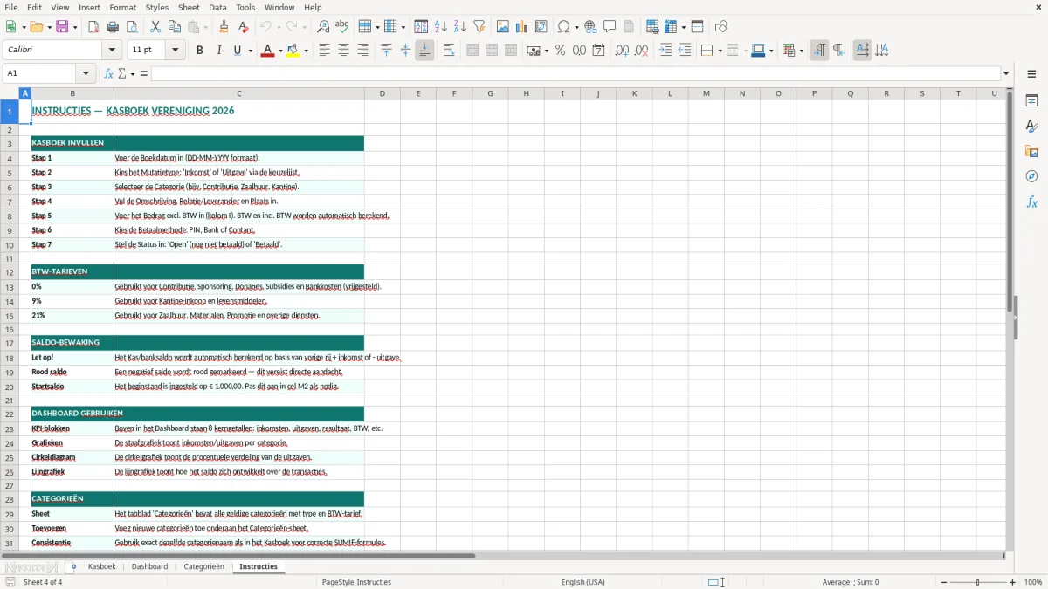Toggle Wrap Text
This screenshot has height=589, width=1048.
[x=449, y=51]
